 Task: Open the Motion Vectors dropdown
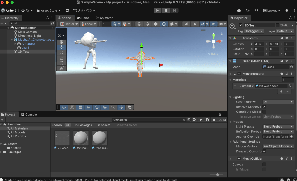278,147
